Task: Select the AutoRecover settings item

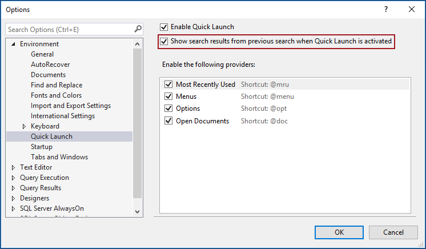Action: click(50, 65)
